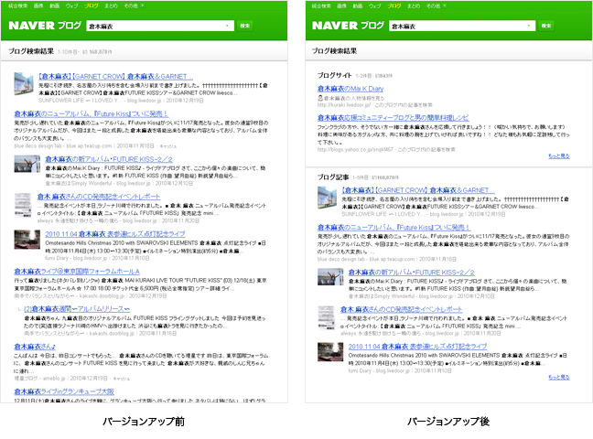Open まとめ tab in the after-upgrade screenshot
Image resolution: width=593 pixels, height=439 pixels.
pos(415,5)
